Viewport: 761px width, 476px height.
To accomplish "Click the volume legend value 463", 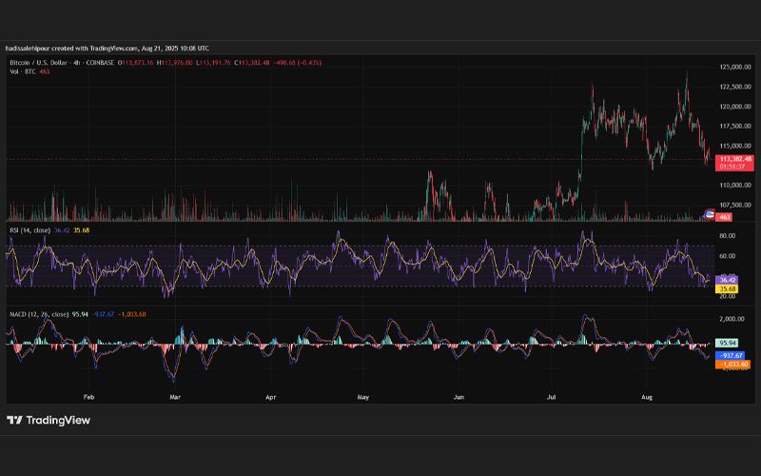I will click(x=44, y=71).
